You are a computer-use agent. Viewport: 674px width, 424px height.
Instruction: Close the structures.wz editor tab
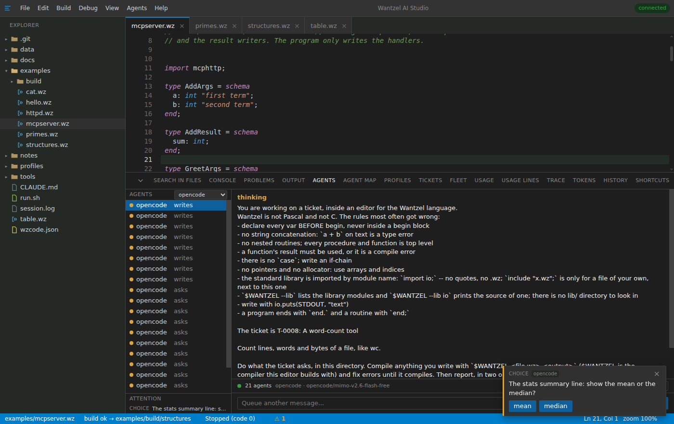point(297,26)
